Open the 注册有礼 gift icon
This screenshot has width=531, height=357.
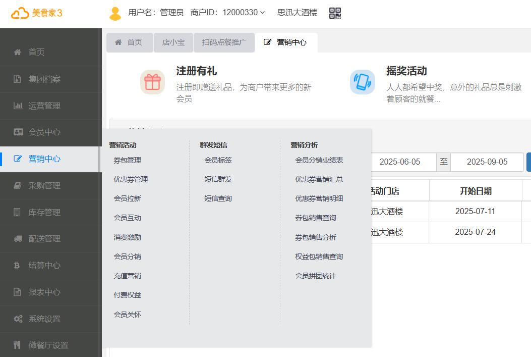[152, 82]
